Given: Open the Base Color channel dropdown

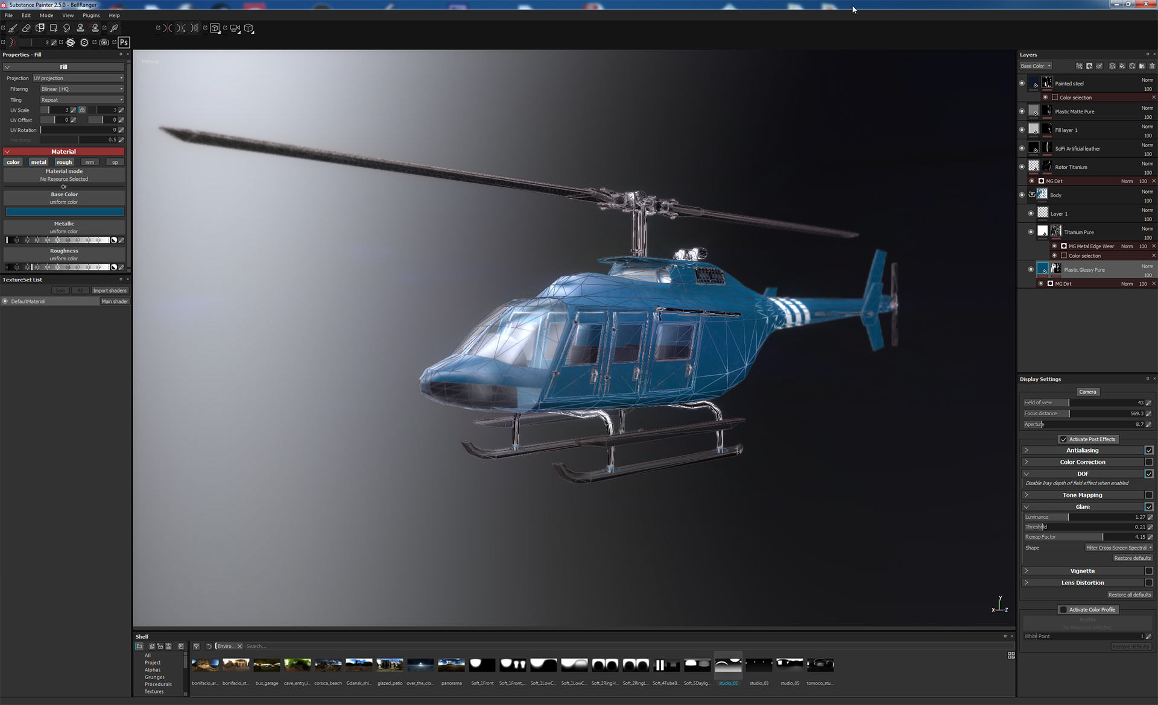Looking at the screenshot, I should click(x=1036, y=66).
